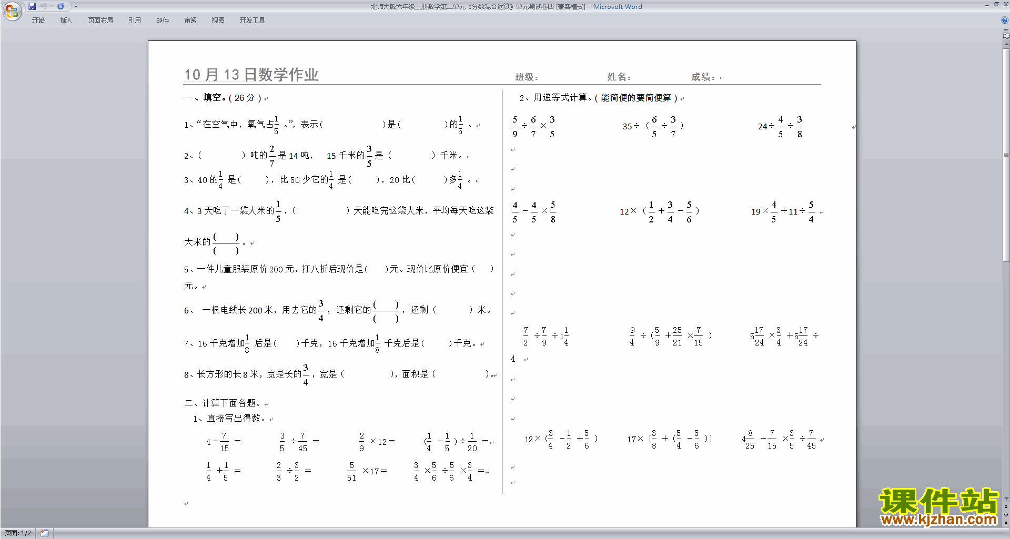Click the text 二、计算下面各题。
Viewport: 1010px width, 539px height.
point(223,403)
